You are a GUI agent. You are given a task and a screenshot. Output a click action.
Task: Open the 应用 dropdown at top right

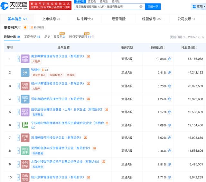tap(197, 7)
